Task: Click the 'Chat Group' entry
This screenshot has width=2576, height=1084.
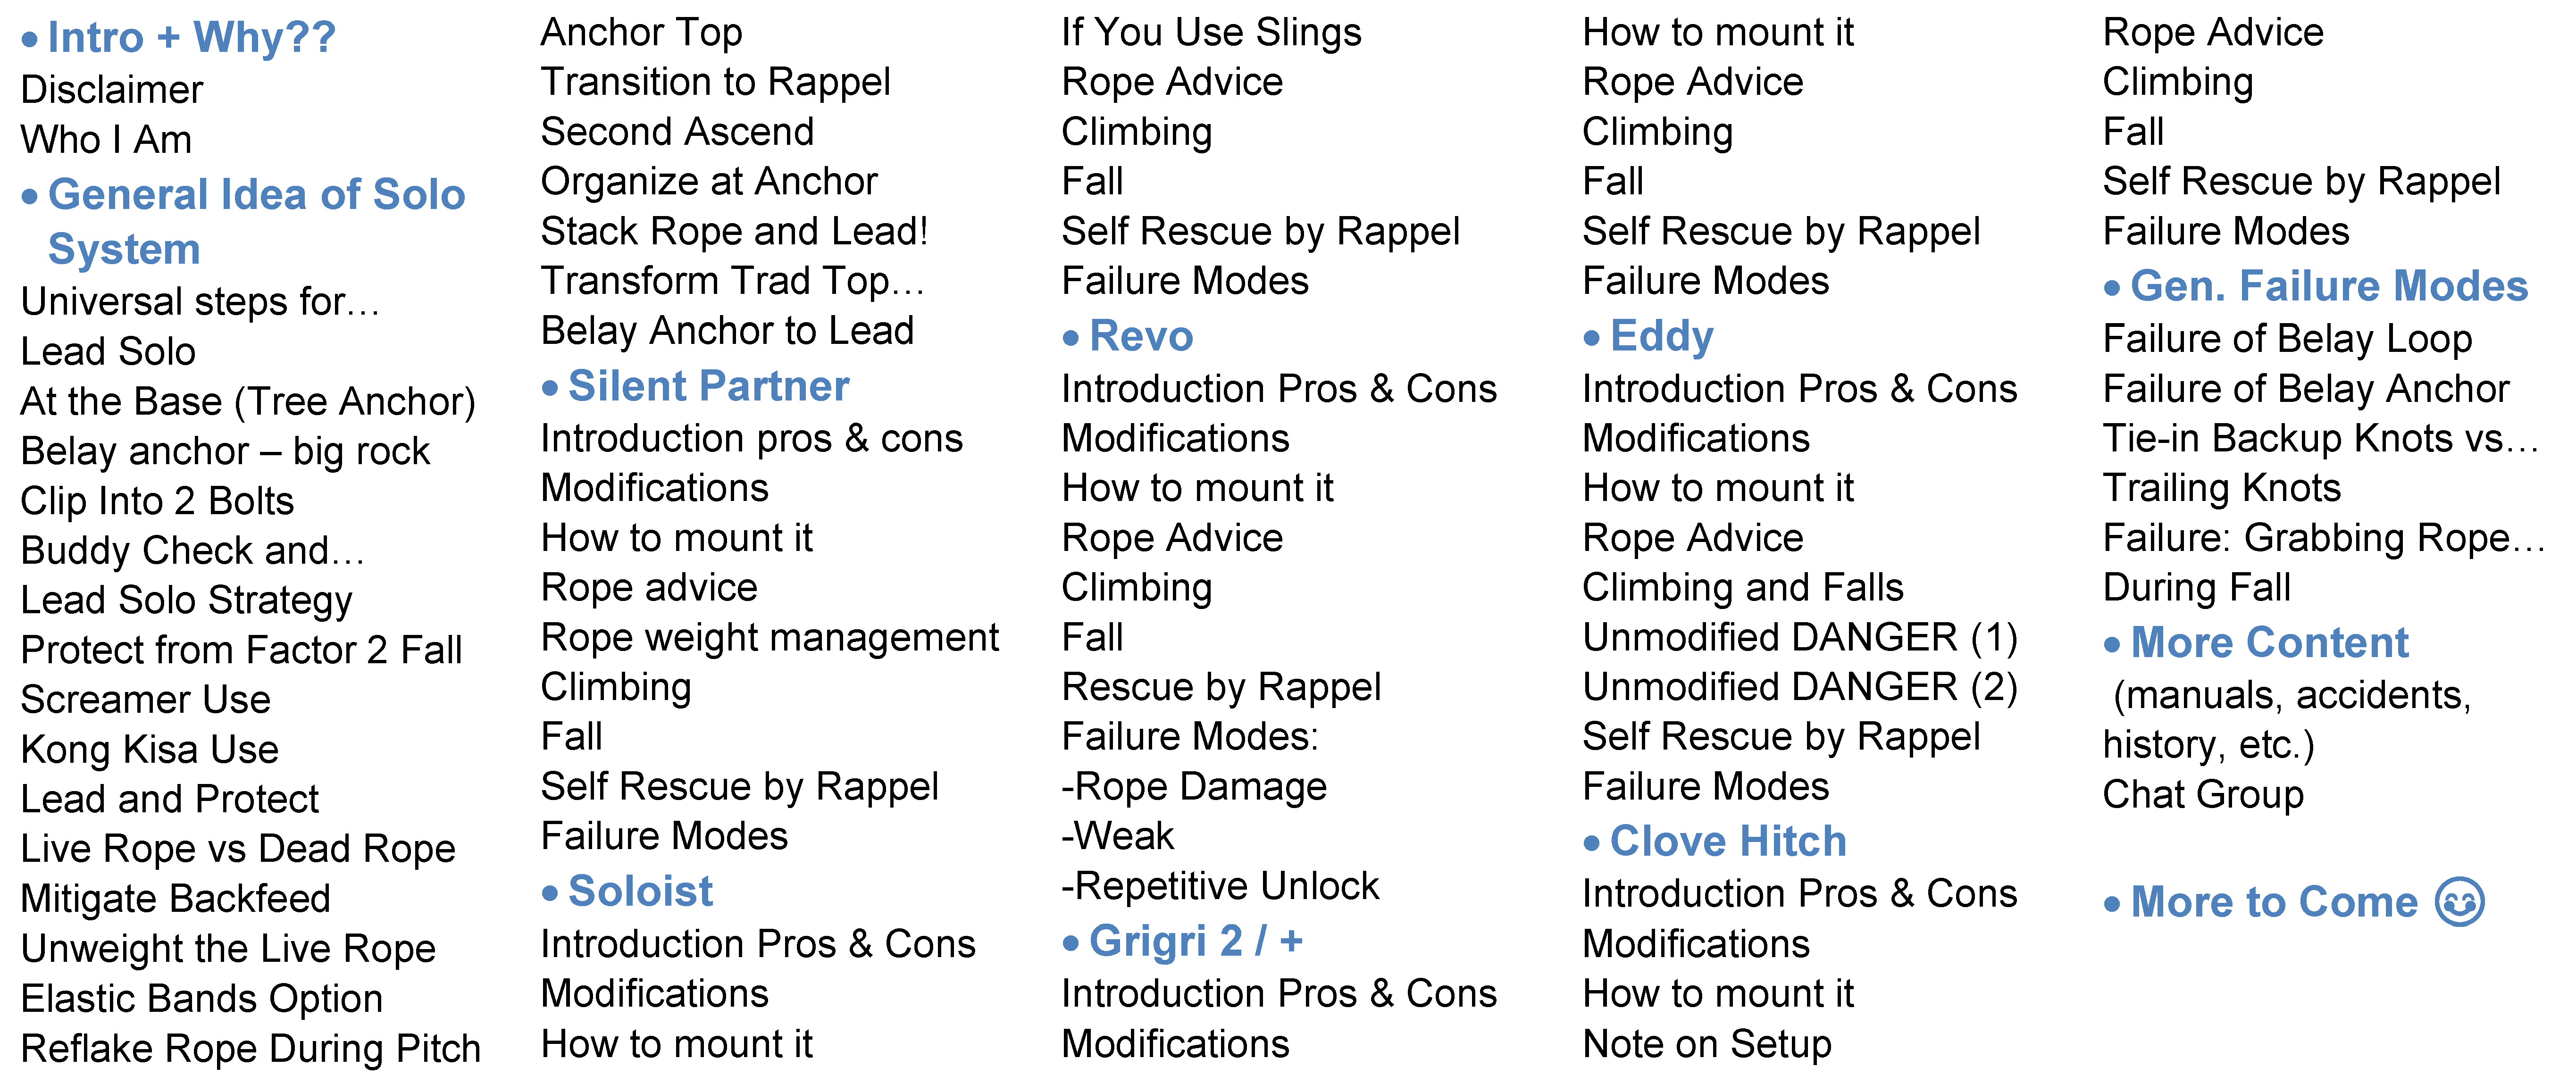Action: click(x=2202, y=795)
